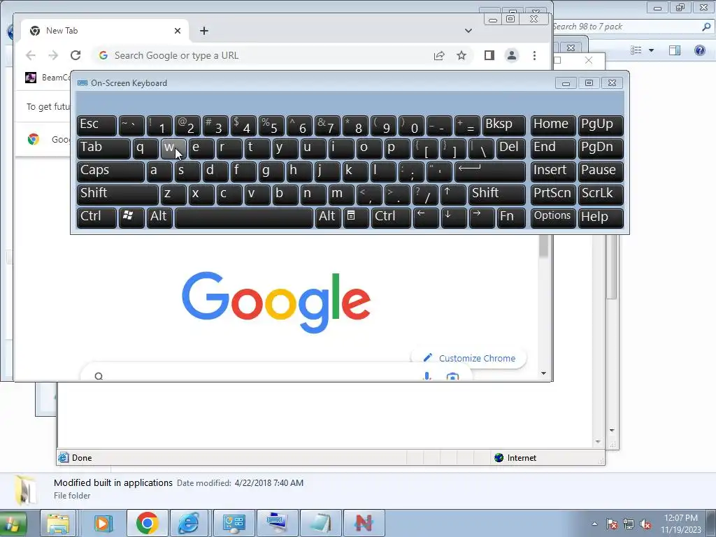Click the Esc key

[96, 125]
